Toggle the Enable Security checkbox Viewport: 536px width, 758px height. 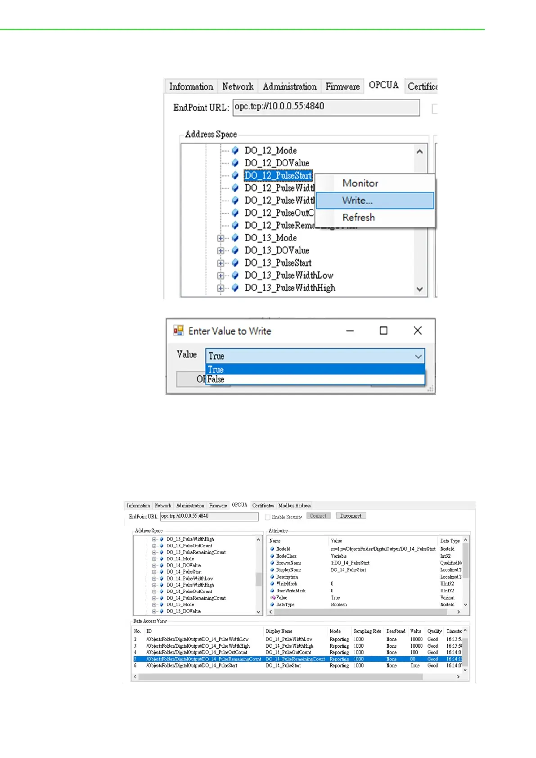coord(268,517)
